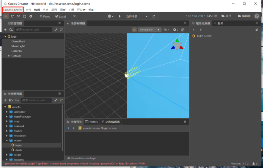Open the help question mark icon
This screenshot has width=263, height=168.
257,16
